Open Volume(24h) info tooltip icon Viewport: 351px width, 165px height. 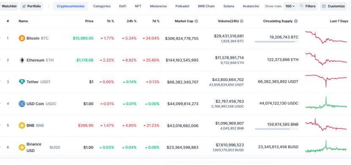tap(242, 21)
